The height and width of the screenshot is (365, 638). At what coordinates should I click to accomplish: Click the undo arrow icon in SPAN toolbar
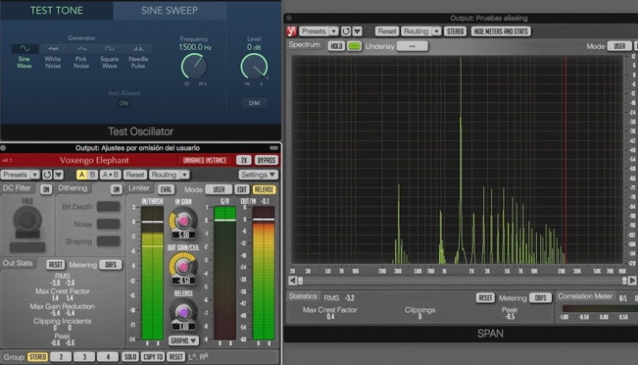tap(346, 31)
